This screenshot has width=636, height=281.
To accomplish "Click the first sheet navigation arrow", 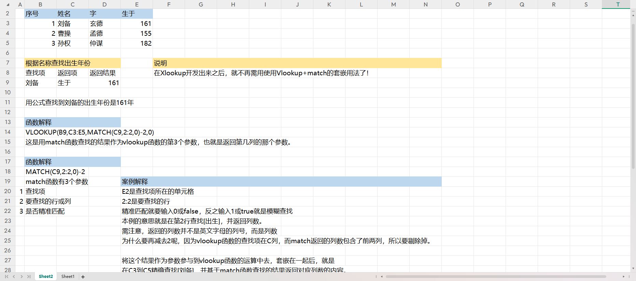I will click(x=6, y=277).
